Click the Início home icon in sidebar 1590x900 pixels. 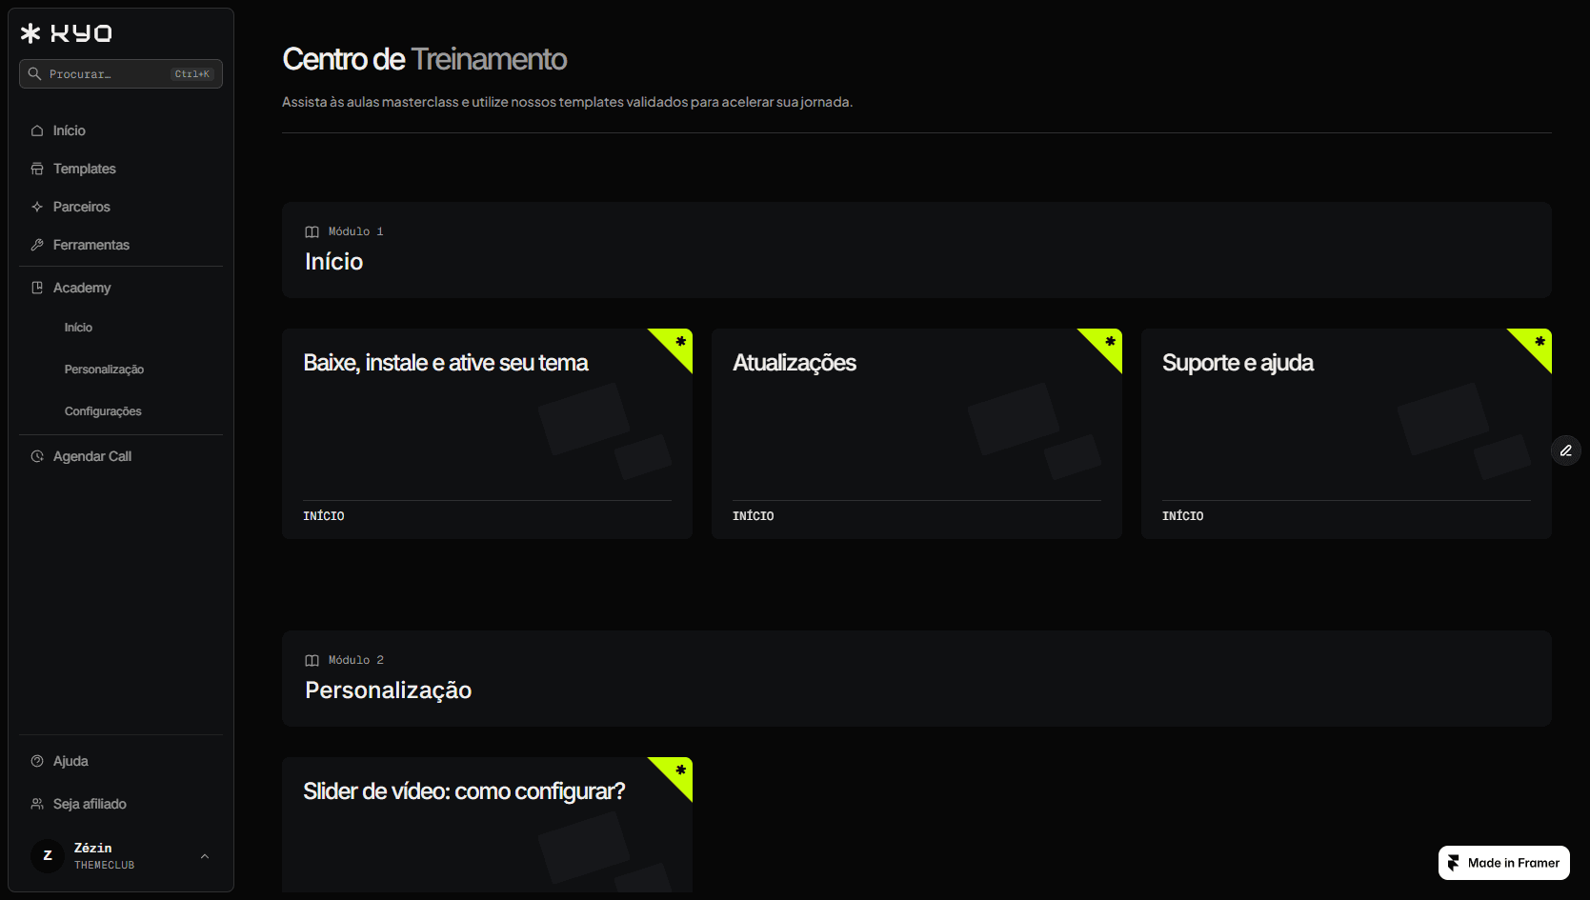point(37,130)
